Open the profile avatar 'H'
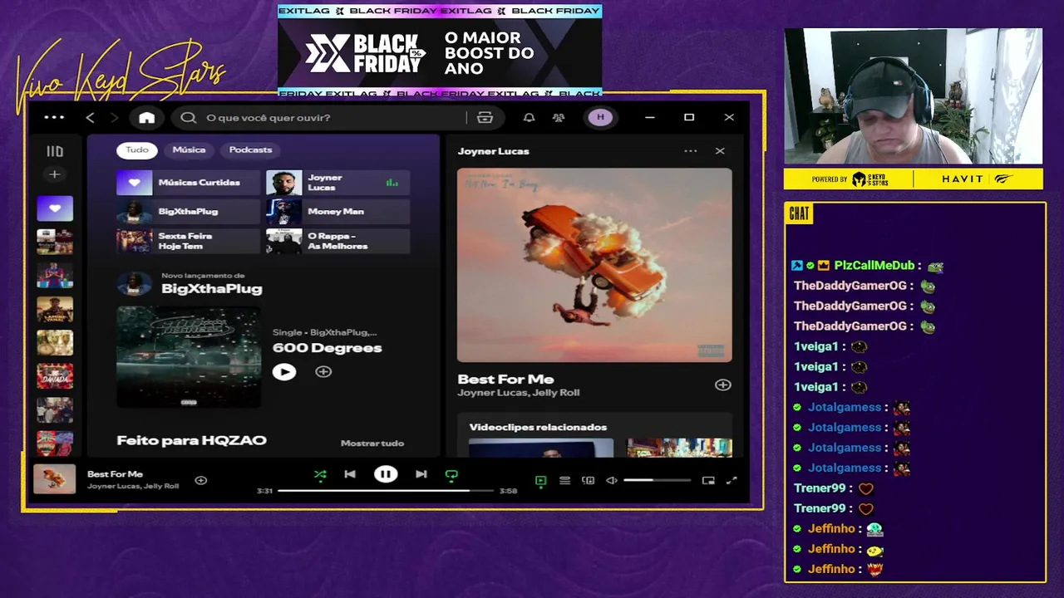 point(600,118)
